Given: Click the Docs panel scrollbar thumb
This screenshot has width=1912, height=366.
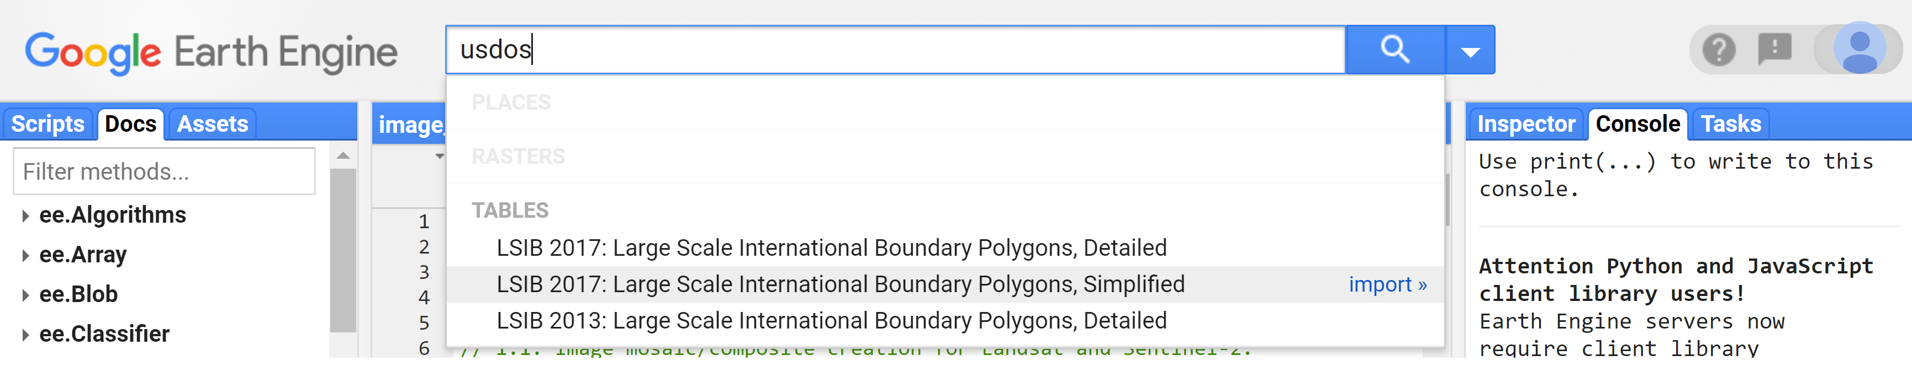Looking at the screenshot, I should pos(343,250).
